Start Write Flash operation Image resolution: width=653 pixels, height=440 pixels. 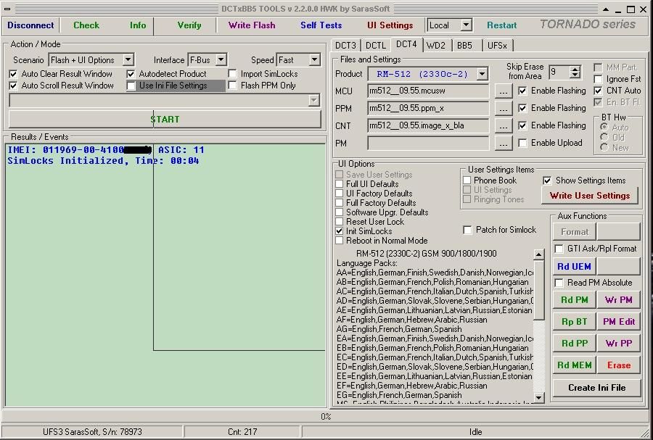(252, 25)
